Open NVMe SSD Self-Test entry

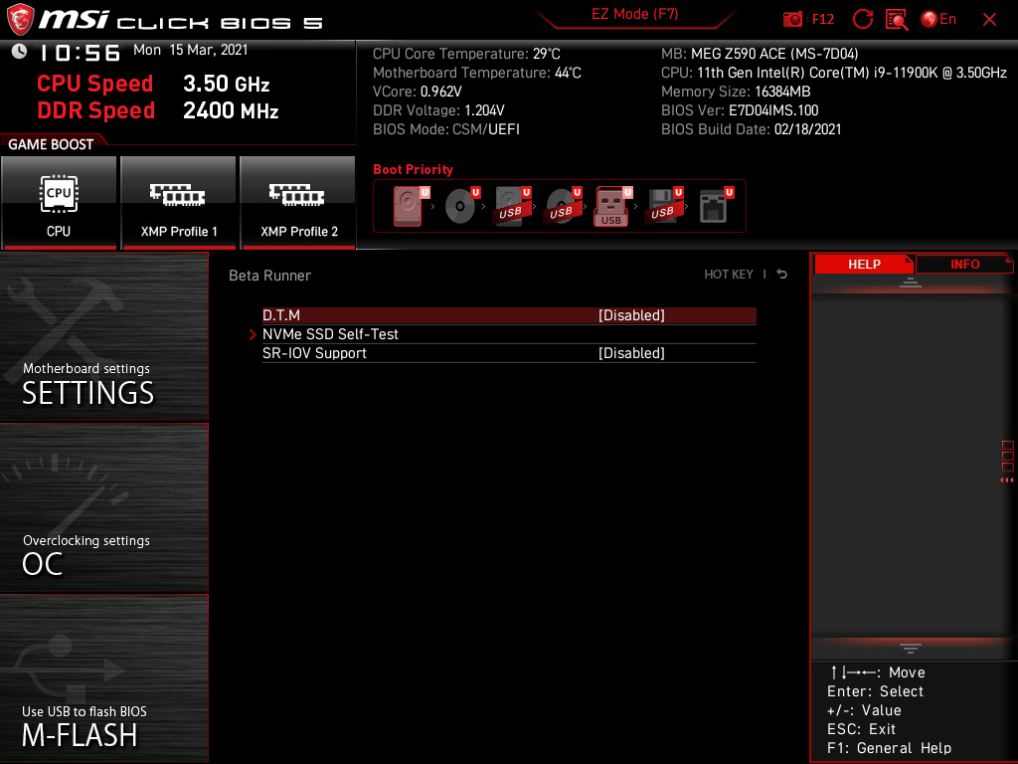click(330, 334)
